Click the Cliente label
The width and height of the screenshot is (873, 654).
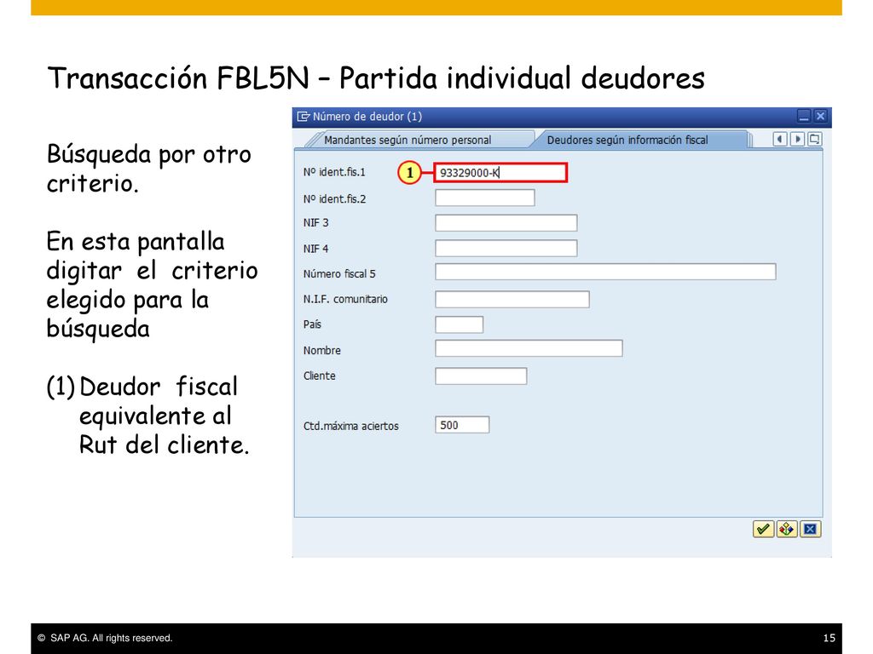pos(319,376)
